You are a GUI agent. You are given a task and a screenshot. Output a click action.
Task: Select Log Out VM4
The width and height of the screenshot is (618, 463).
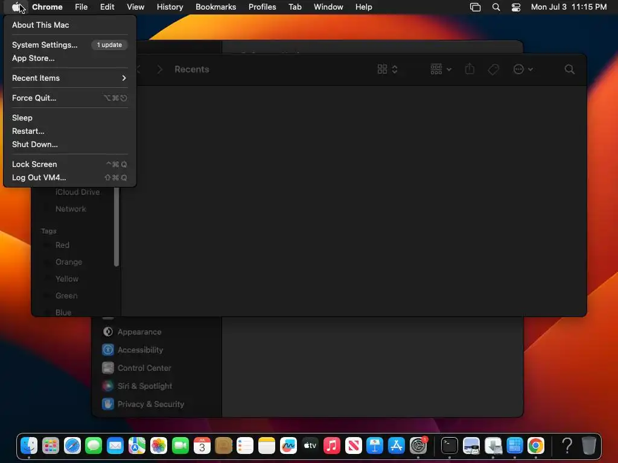coord(70,178)
